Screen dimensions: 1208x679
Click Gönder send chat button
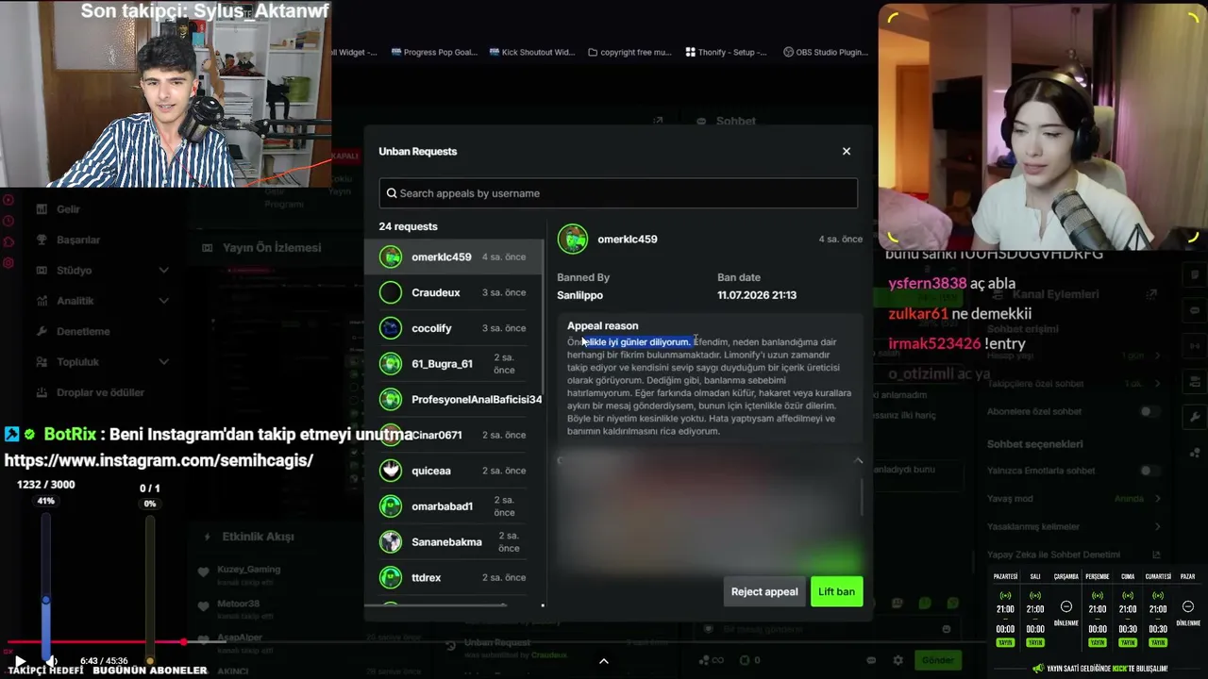(x=937, y=660)
